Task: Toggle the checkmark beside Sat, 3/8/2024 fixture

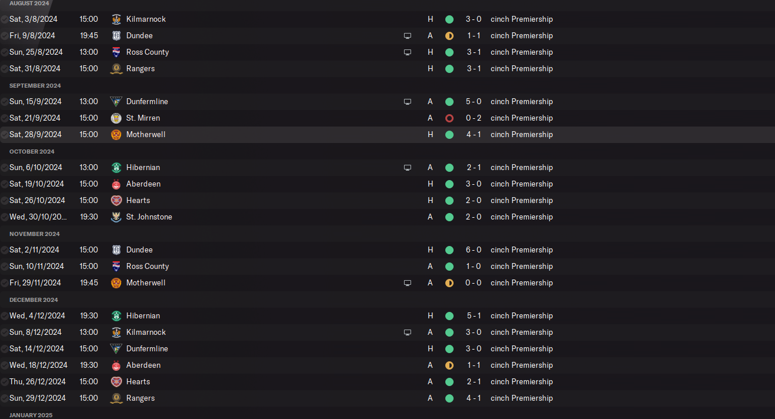Action: (5, 19)
